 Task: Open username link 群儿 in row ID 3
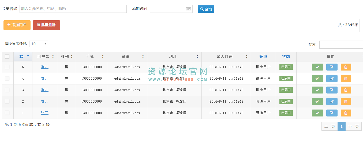(45, 90)
